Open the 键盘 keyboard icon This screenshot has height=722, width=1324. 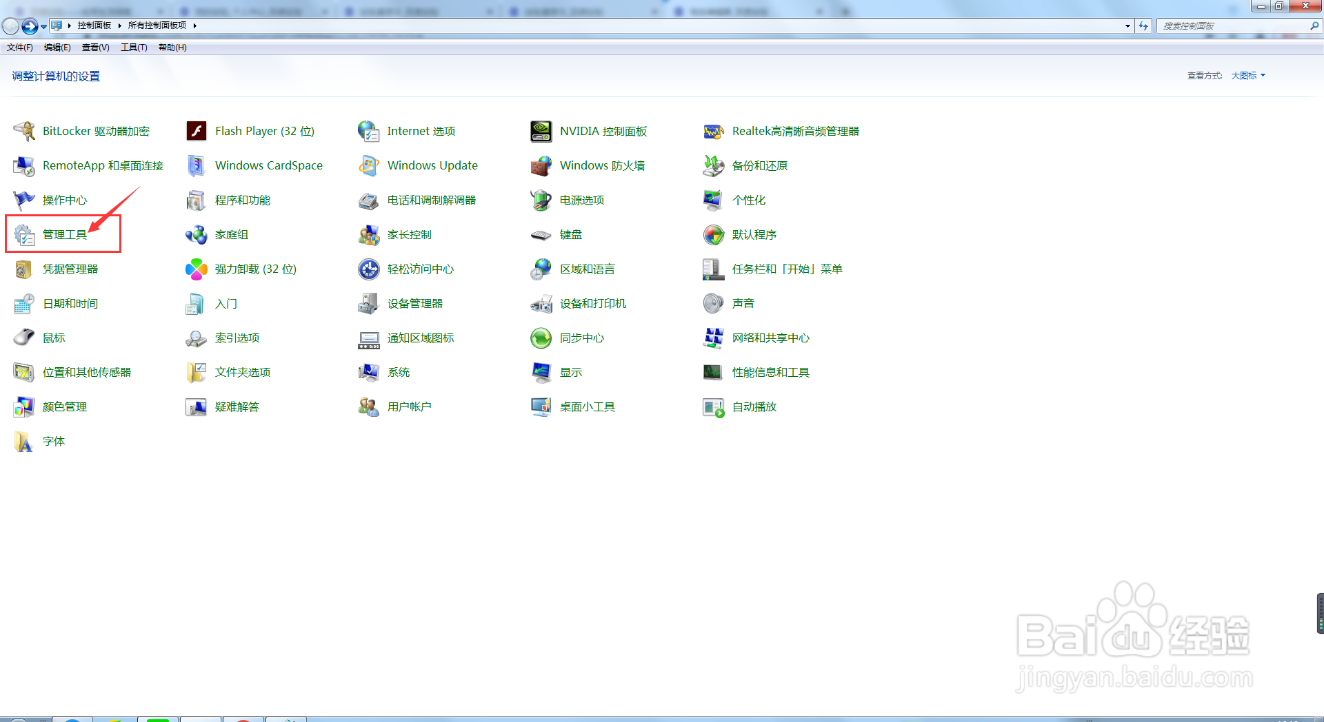tap(541, 234)
